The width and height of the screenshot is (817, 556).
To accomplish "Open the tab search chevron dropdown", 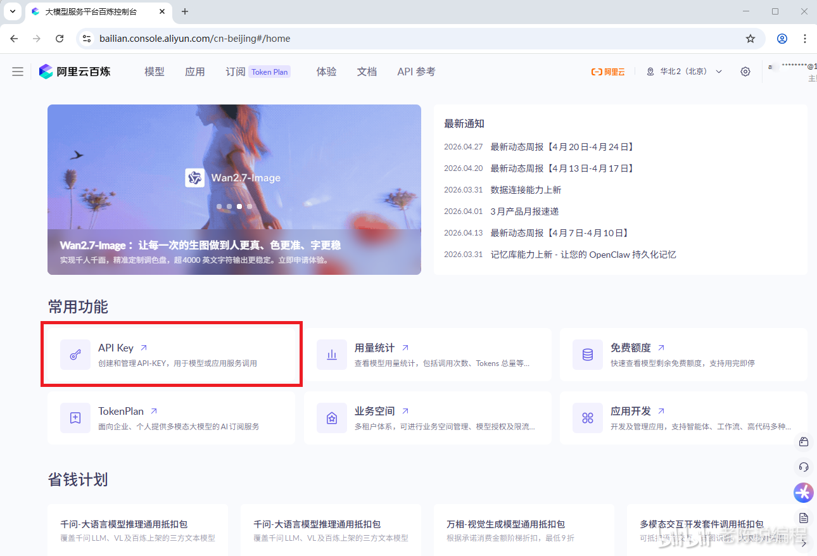I will 12,11.
